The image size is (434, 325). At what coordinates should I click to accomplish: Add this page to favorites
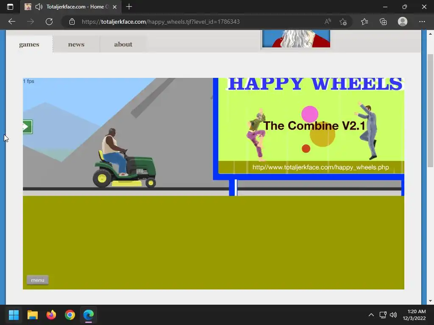tap(343, 22)
